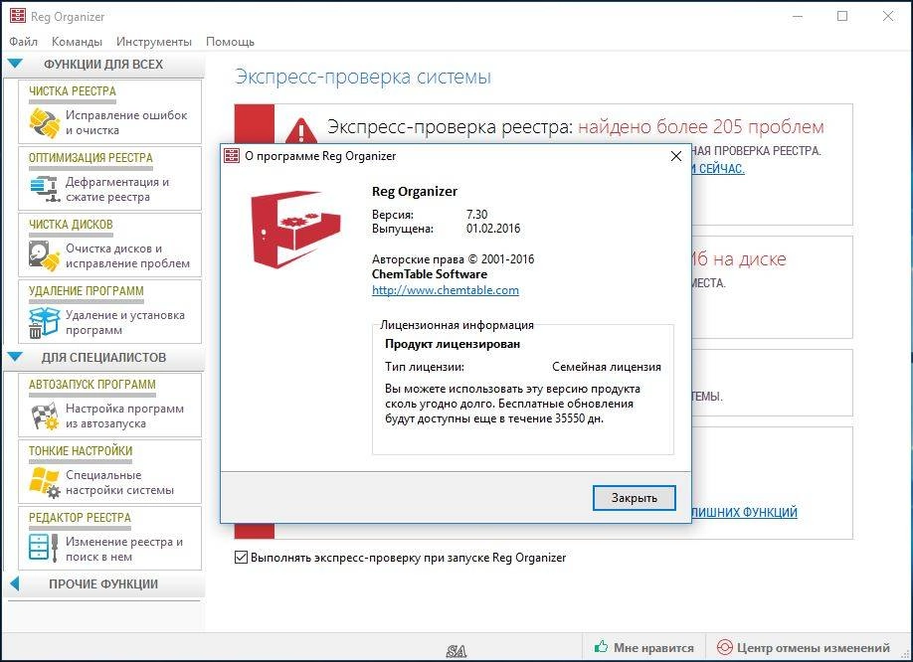Maximize the Reg Organizer window
This screenshot has height=662, width=913.
pos(842,16)
